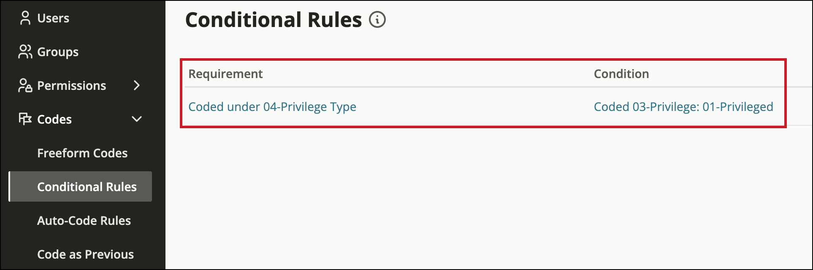Click the Users person icon in the sidebar
Viewport: 813px width, 270px height.
(x=25, y=18)
